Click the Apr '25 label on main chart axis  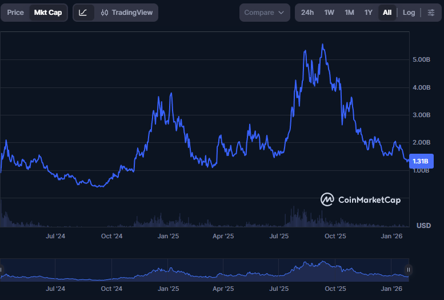tap(223, 236)
